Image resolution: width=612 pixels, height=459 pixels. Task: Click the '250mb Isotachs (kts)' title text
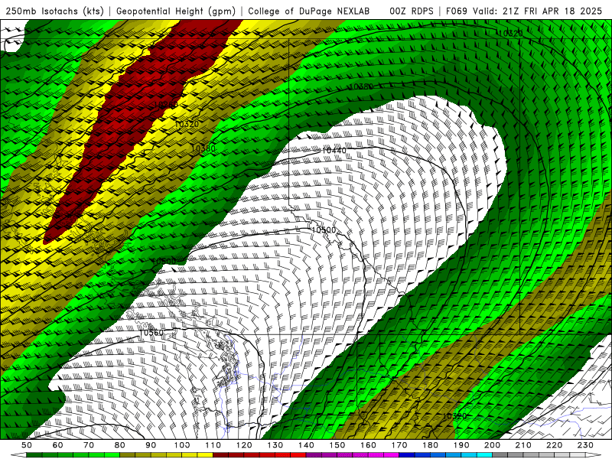tap(54, 11)
